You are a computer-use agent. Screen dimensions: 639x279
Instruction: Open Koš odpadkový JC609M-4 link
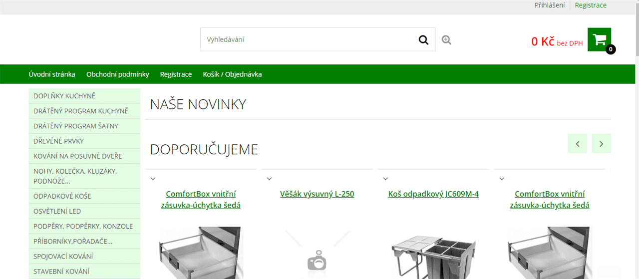point(433,194)
